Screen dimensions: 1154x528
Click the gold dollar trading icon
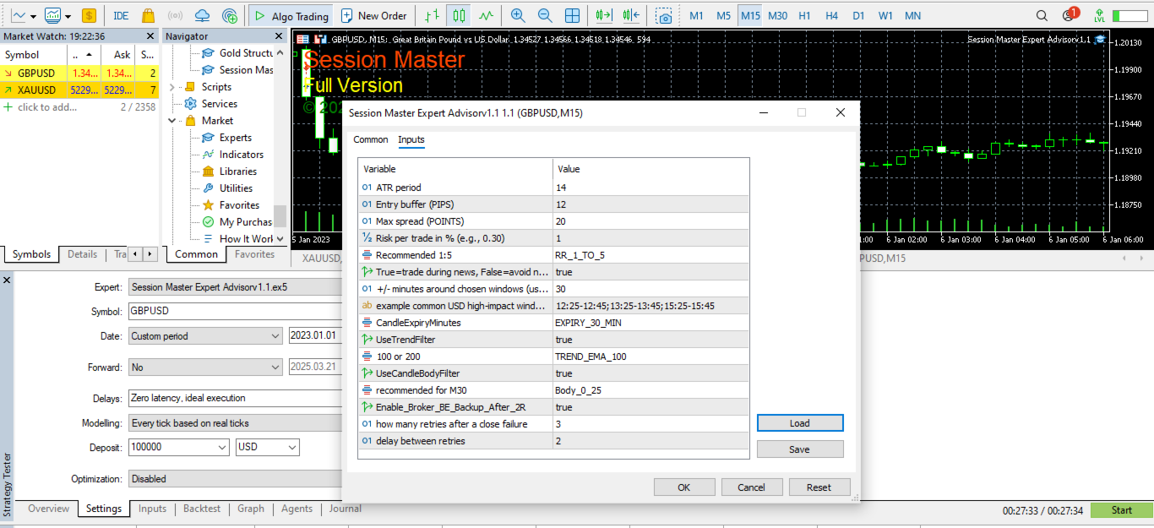pos(89,15)
